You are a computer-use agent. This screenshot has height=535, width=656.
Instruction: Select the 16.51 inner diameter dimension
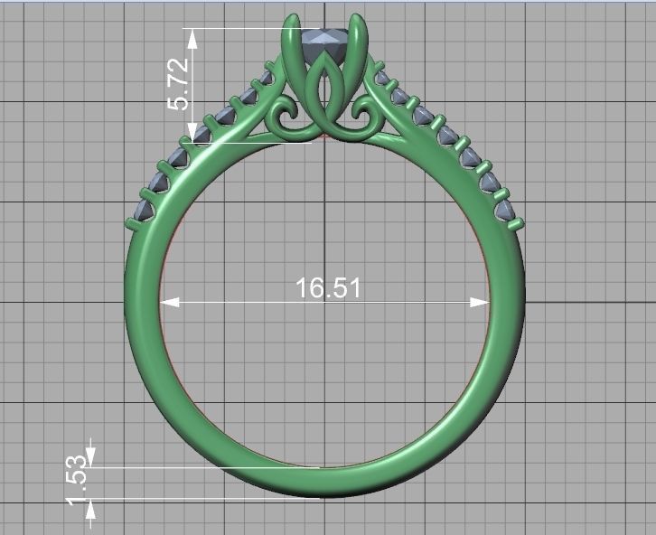(328, 288)
